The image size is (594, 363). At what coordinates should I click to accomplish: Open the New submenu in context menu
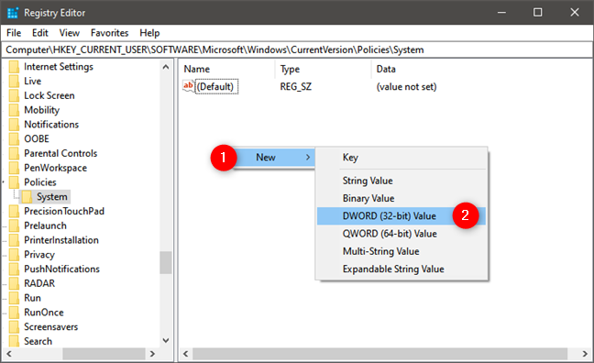274,158
